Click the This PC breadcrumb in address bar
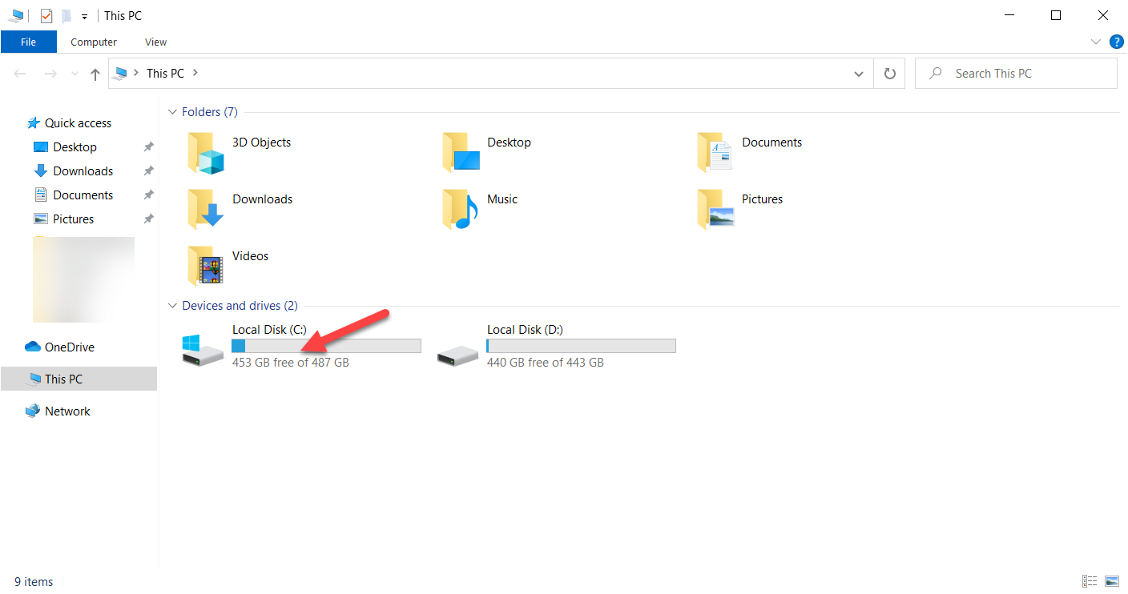 pyautogui.click(x=164, y=73)
